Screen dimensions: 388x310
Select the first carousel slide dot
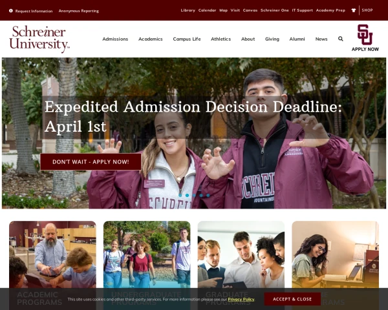point(180,195)
